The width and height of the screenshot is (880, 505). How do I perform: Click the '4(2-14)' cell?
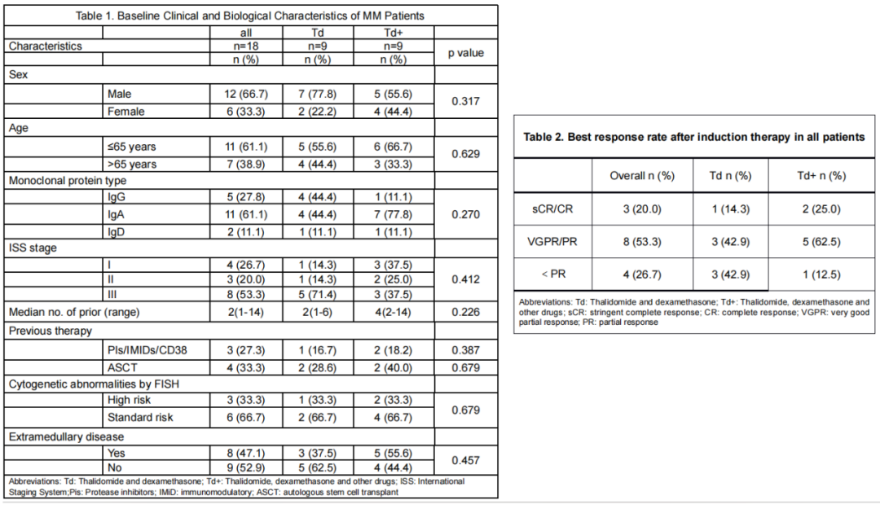coord(393,312)
